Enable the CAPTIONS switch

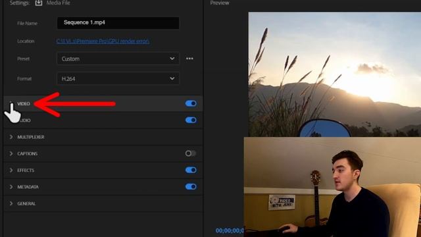point(191,153)
